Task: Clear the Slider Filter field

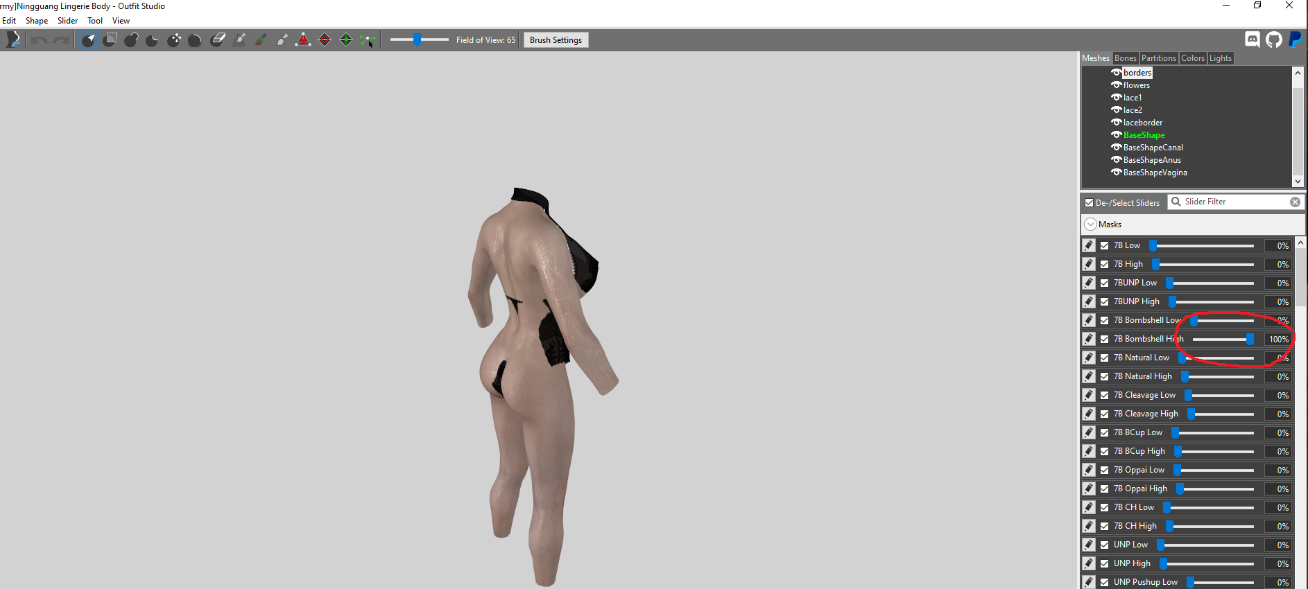Action: pyautogui.click(x=1295, y=202)
